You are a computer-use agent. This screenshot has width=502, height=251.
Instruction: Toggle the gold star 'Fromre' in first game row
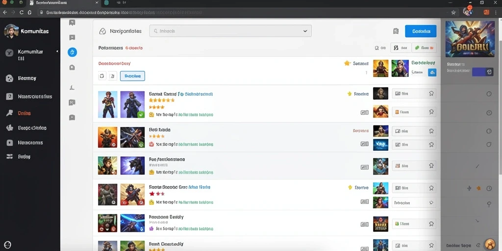tap(350, 94)
